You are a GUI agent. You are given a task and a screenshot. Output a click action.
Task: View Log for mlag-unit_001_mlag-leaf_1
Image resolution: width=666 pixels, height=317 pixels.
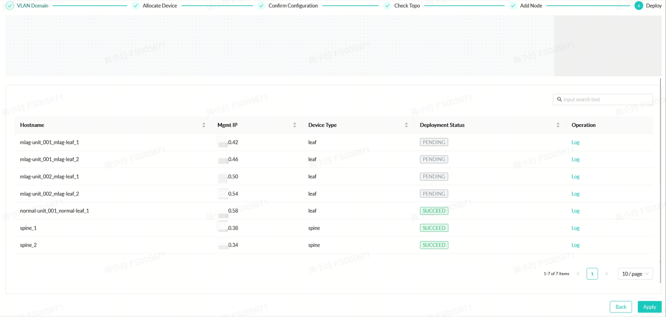pos(575,142)
